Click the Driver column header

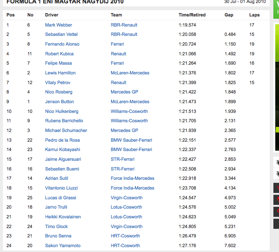pyautogui.click(x=51, y=15)
